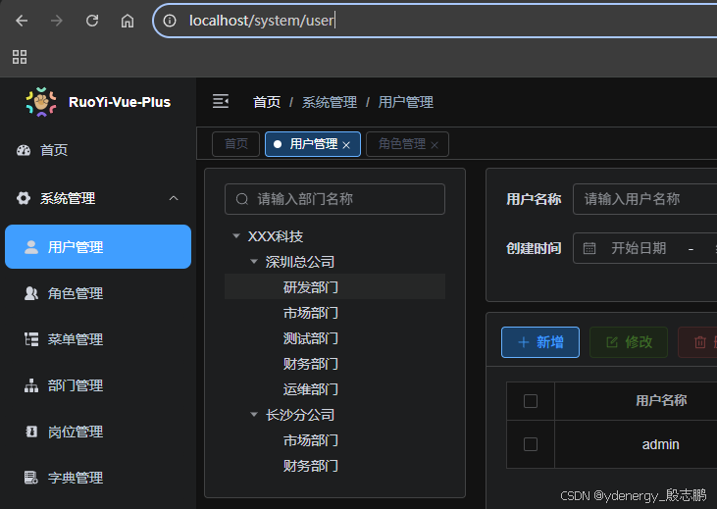The image size is (717, 509).
Task: Collapse the 长沙分公司 tree node arrow
Action: click(254, 415)
